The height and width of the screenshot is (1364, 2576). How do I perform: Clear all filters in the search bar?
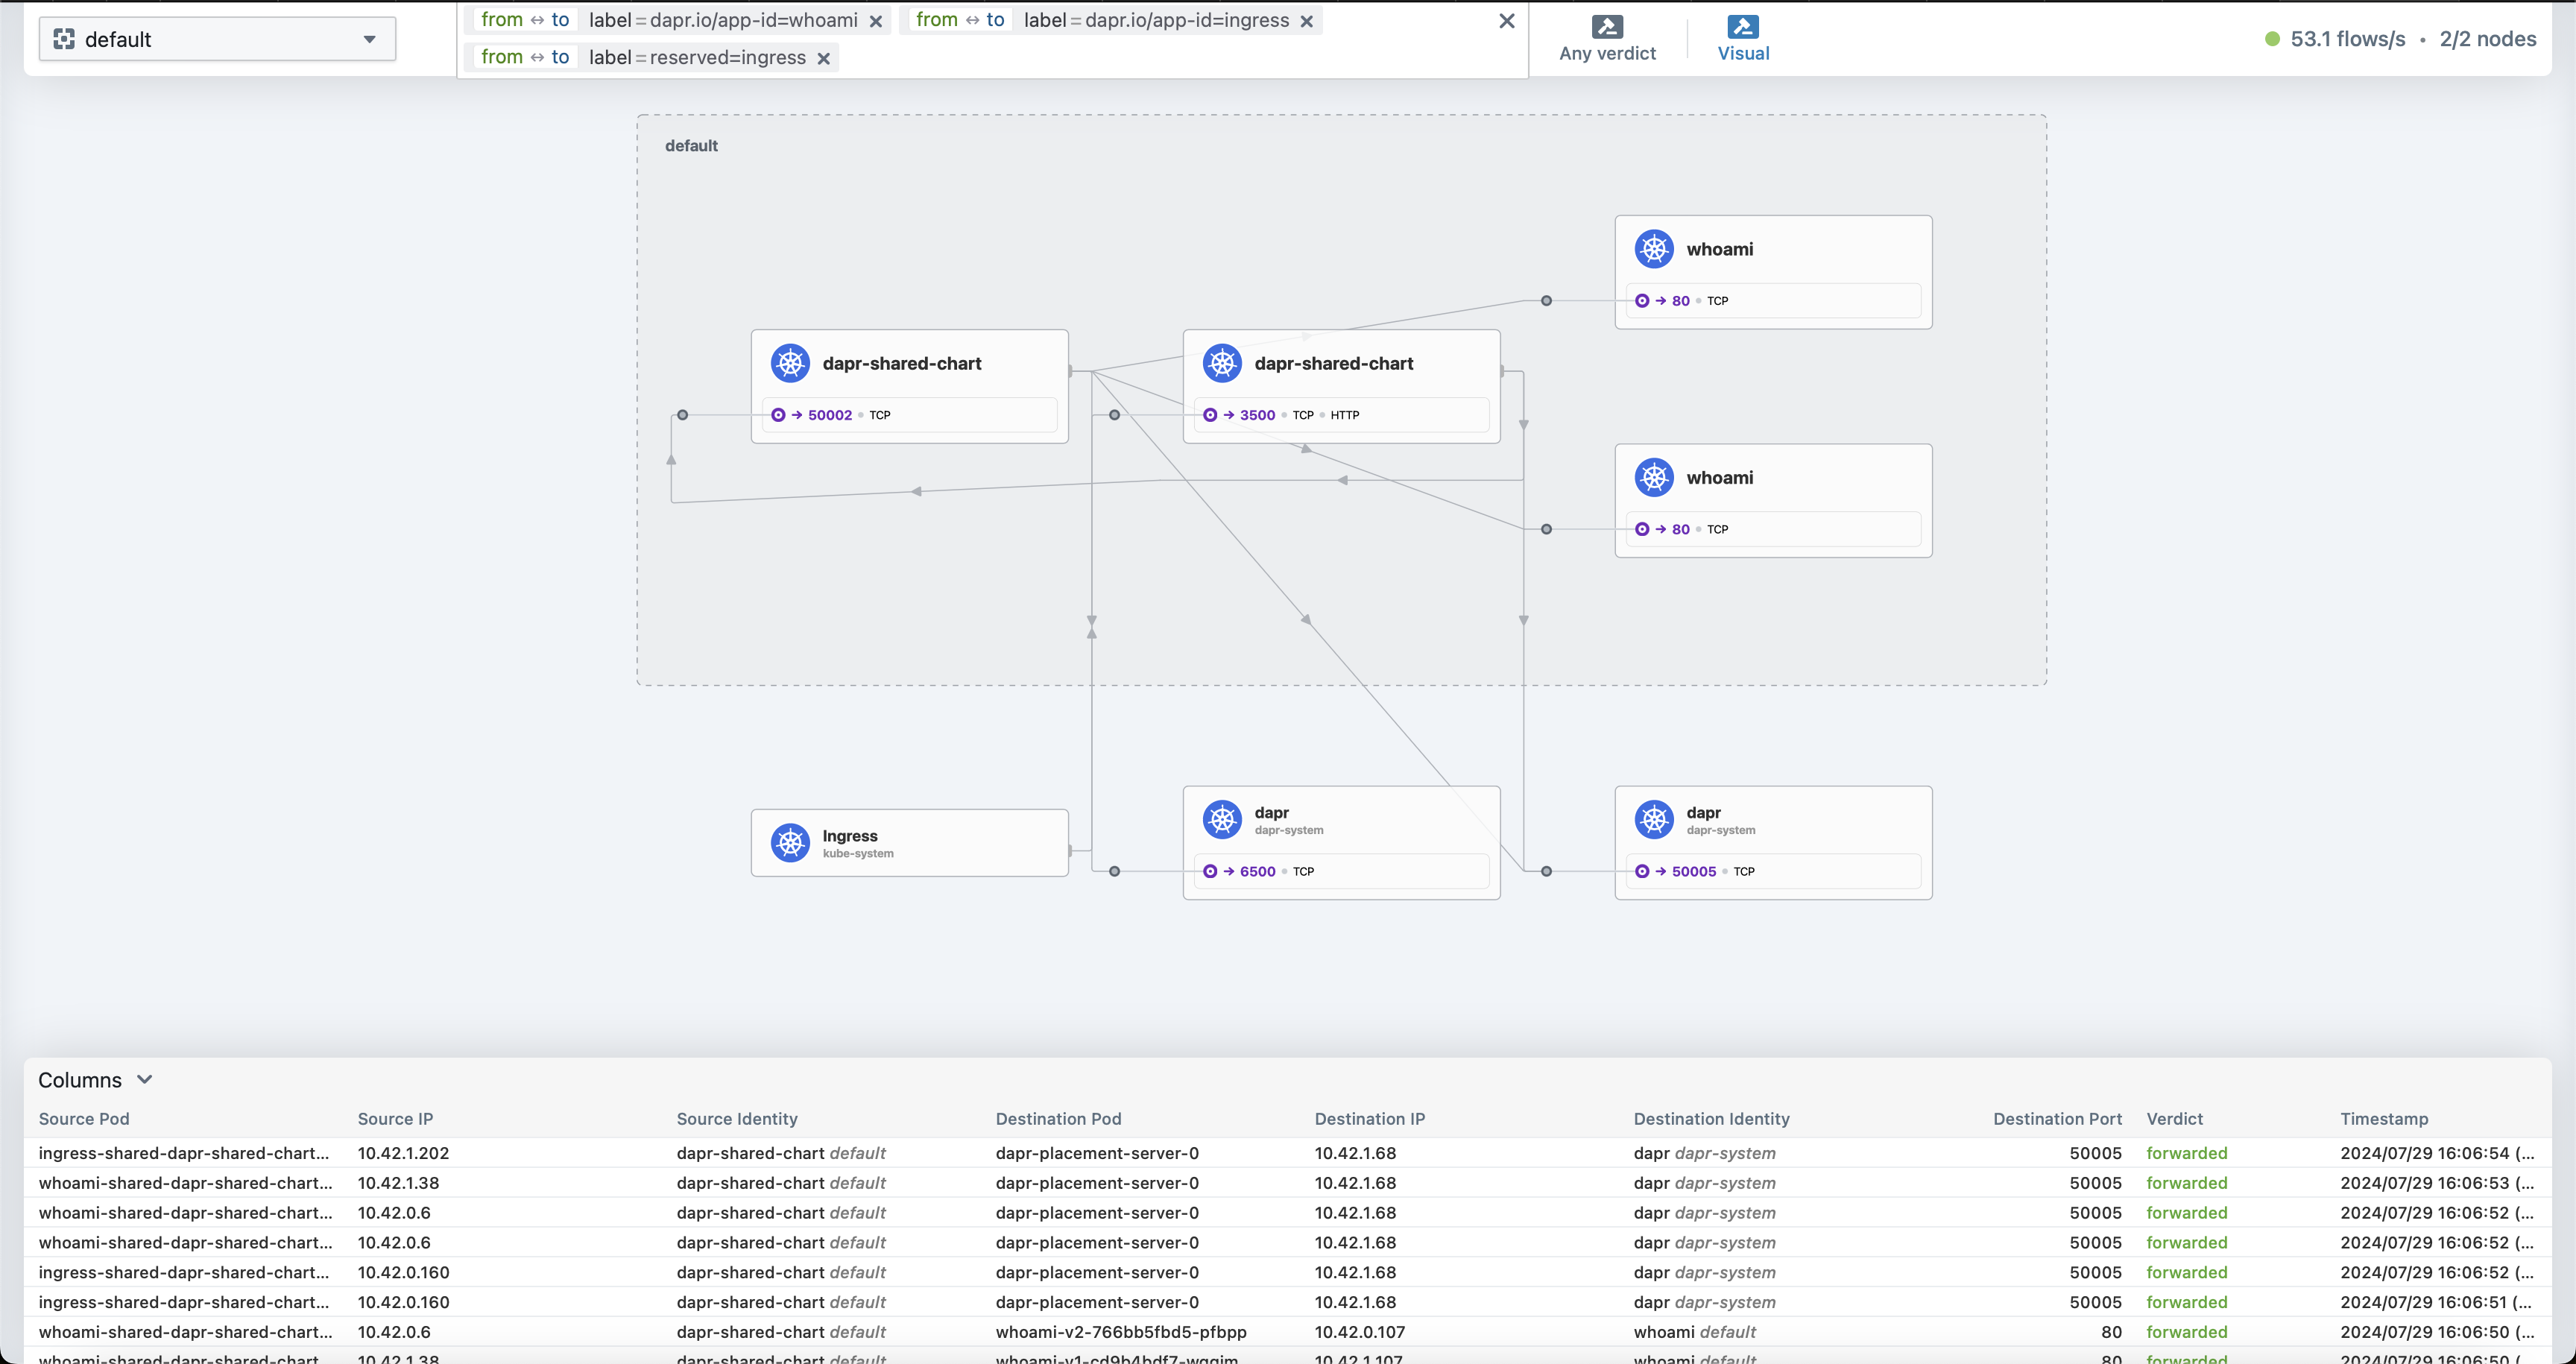coord(1506,21)
